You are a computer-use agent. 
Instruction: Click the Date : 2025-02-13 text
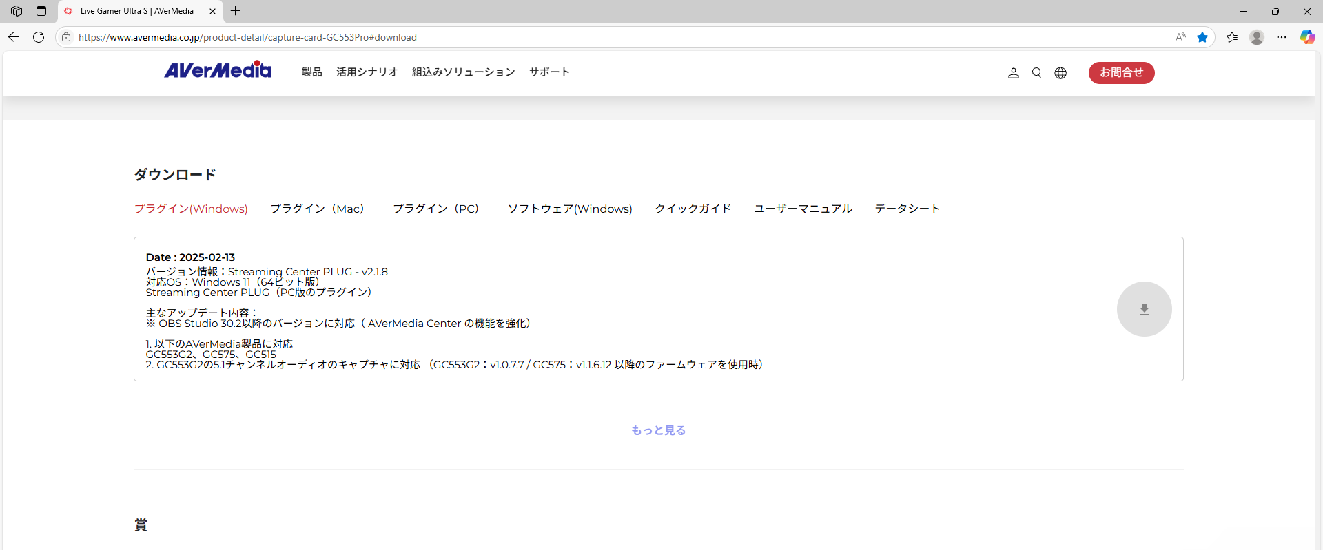(190, 257)
